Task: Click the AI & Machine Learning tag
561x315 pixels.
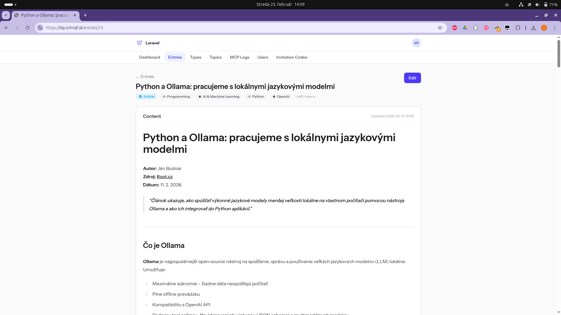Action: pos(219,97)
